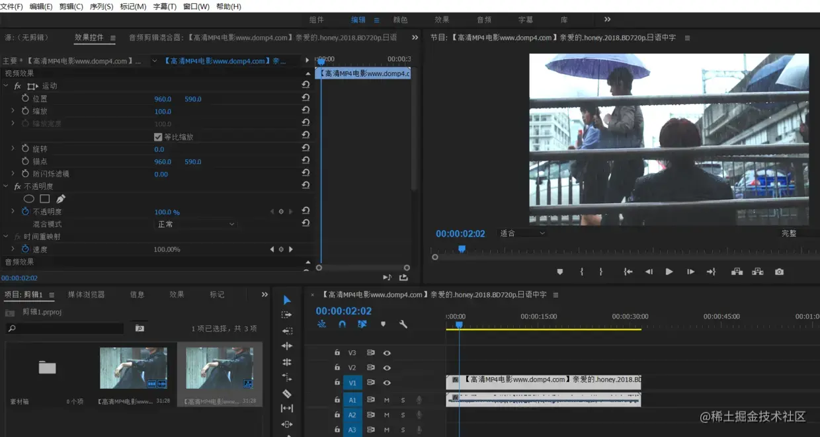Switch to the Color workspace

click(x=400, y=20)
